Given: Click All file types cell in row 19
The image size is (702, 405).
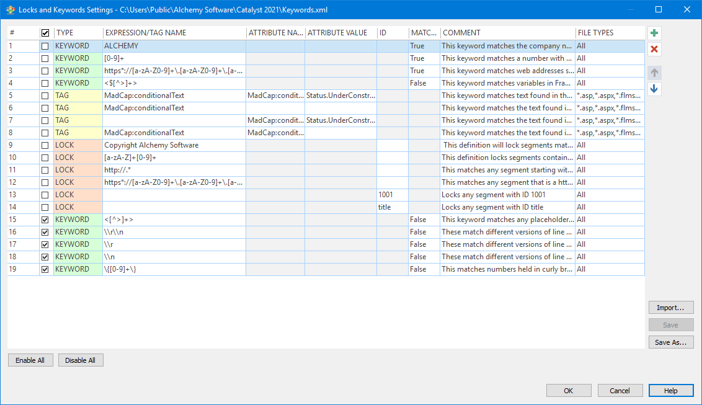Looking at the screenshot, I should 610,269.
